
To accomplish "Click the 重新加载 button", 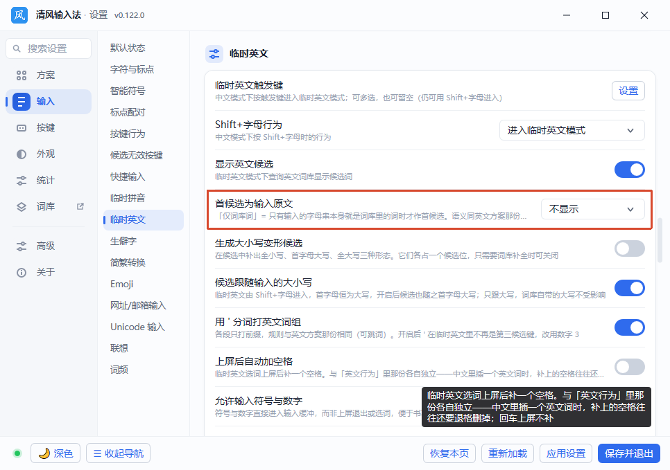I will 508,453.
